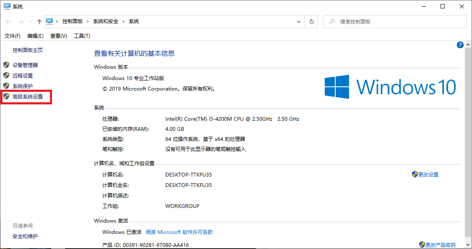Click shield icon beside 远程设置
The height and width of the screenshot is (249, 472).
tap(6, 75)
